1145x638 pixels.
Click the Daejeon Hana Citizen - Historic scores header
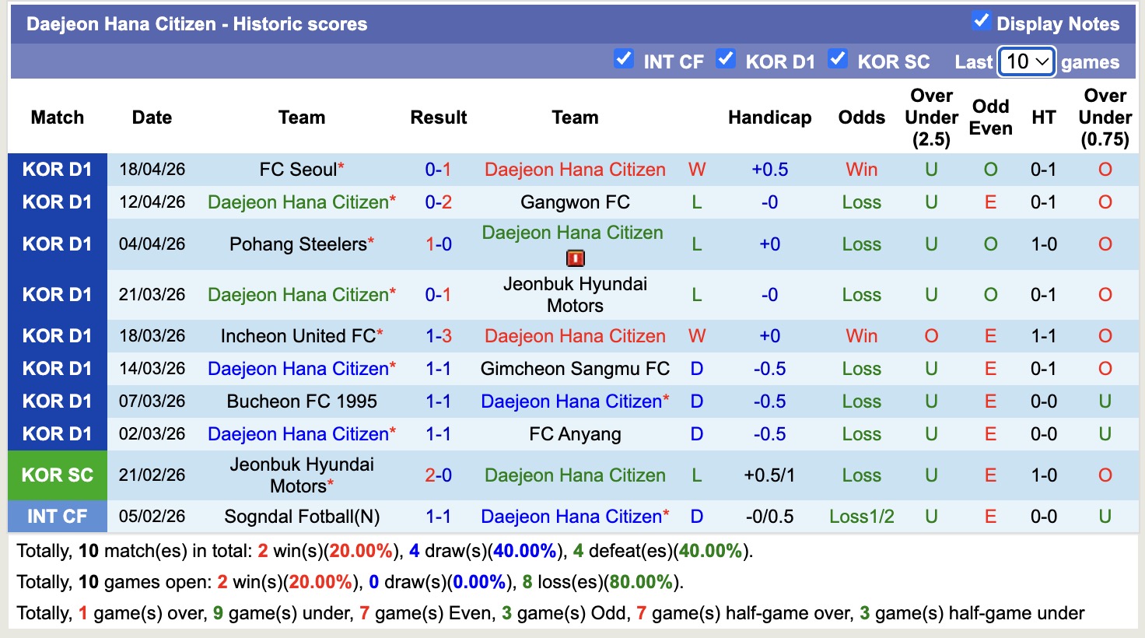(x=196, y=23)
